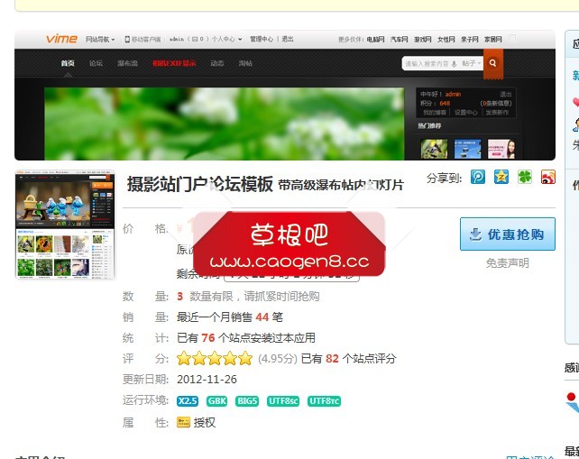The width and height of the screenshot is (579, 459).
Task: Share to QQ Zone star icon
Action: click(501, 177)
